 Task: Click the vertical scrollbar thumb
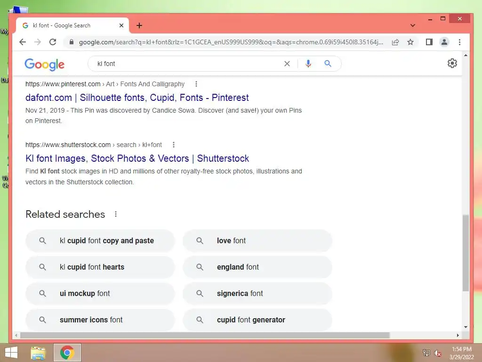tap(466, 253)
